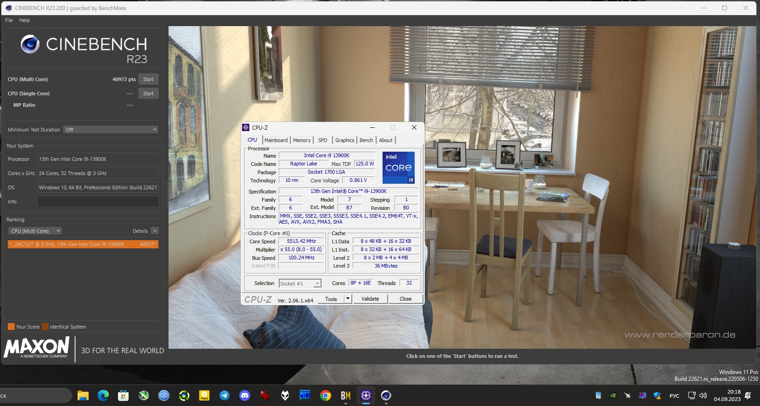
Task: Switch to the CPU tab in CPU-Z
Action: pos(252,140)
